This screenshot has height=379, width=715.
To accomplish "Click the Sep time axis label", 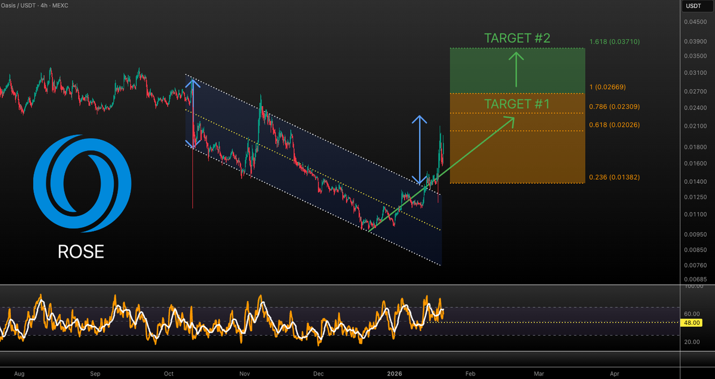I will tap(95, 374).
